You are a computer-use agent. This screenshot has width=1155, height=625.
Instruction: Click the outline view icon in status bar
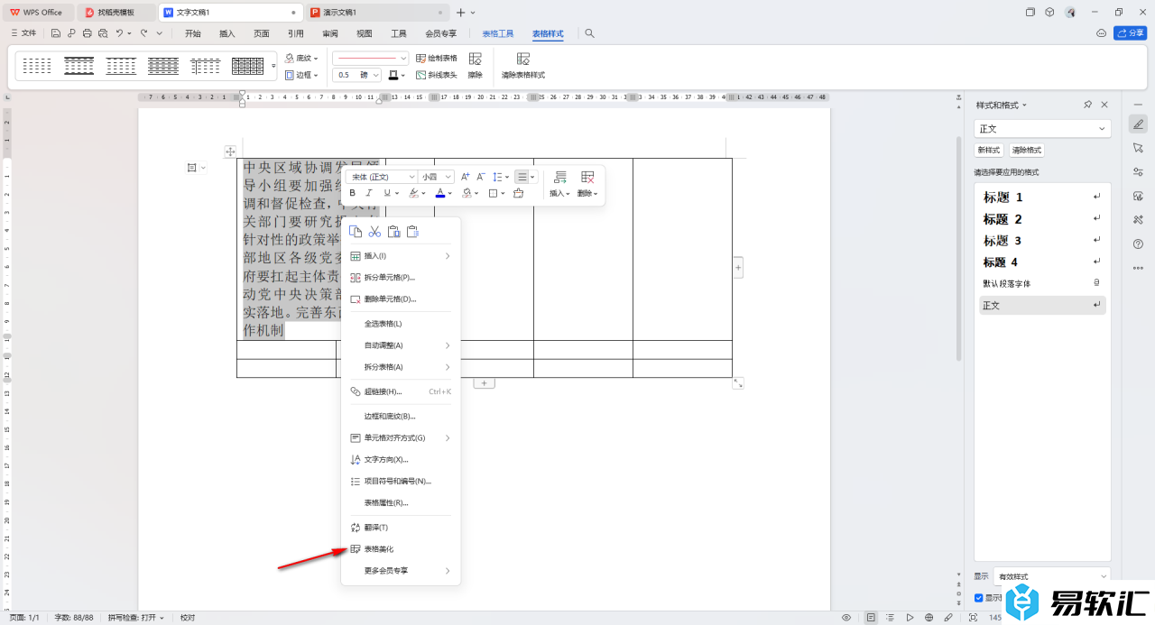click(890, 618)
